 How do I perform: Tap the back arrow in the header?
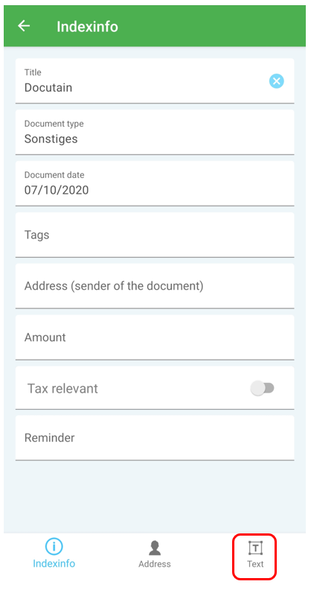pyautogui.click(x=24, y=26)
